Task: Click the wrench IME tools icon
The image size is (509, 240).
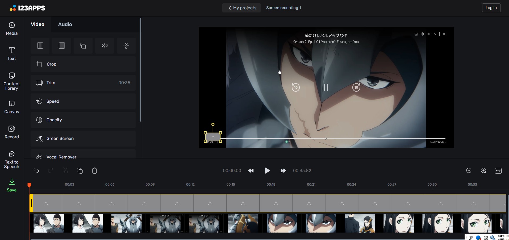Action: click(493, 238)
